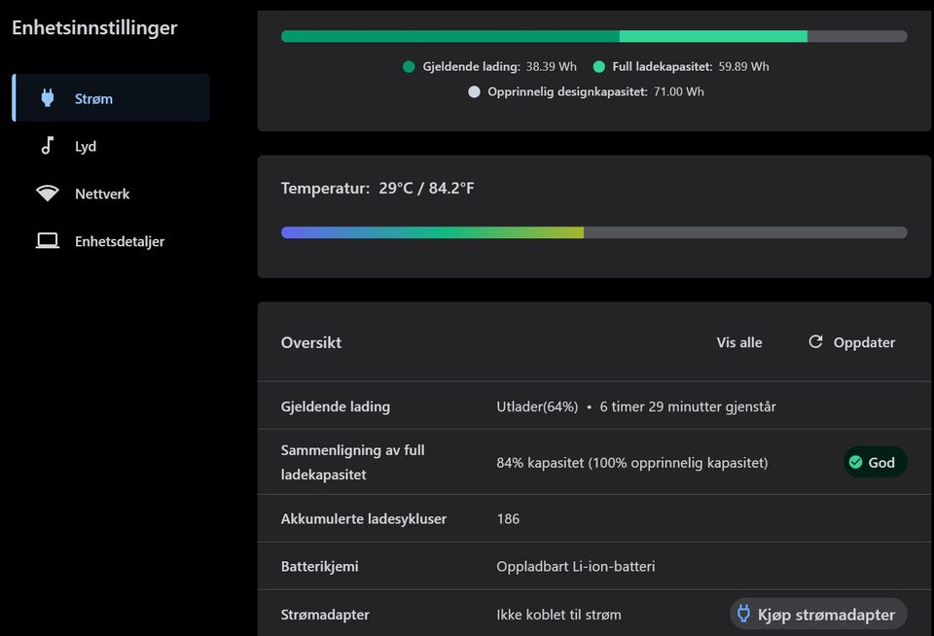Click the Oversikt section heading
The width and height of the screenshot is (934, 636).
click(x=311, y=342)
